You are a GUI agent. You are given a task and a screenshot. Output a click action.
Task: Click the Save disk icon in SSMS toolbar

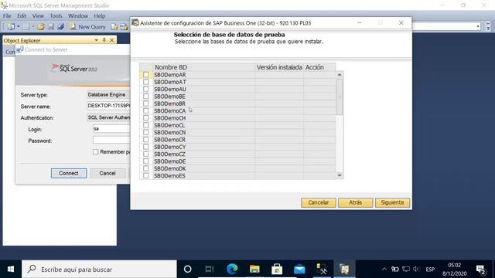[51, 27]
